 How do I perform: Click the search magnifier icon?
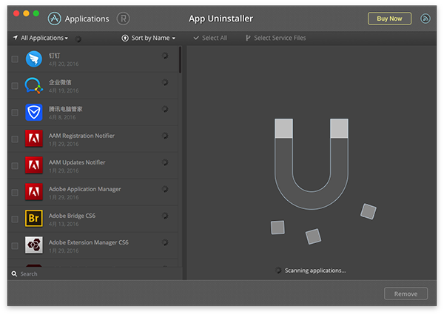pos(14,274)
